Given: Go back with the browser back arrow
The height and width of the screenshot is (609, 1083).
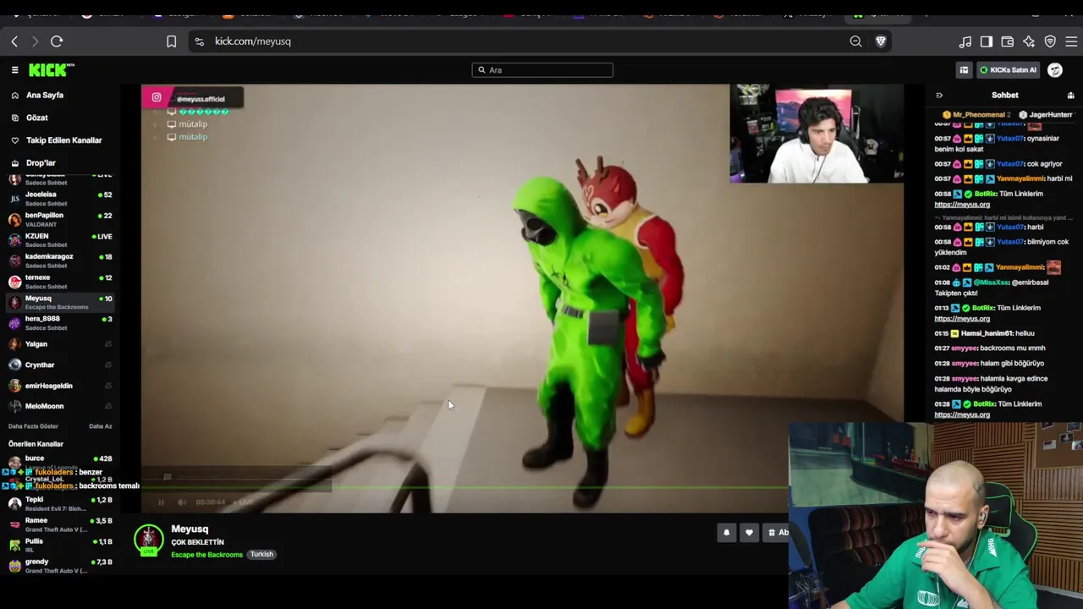Looking at the screenshot, I should tap(14, 41).
